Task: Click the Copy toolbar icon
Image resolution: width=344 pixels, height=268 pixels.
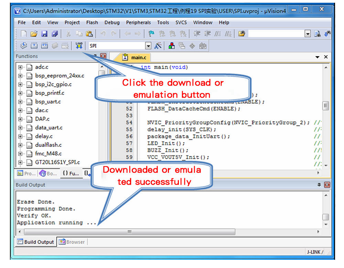Action: [79, 34]
